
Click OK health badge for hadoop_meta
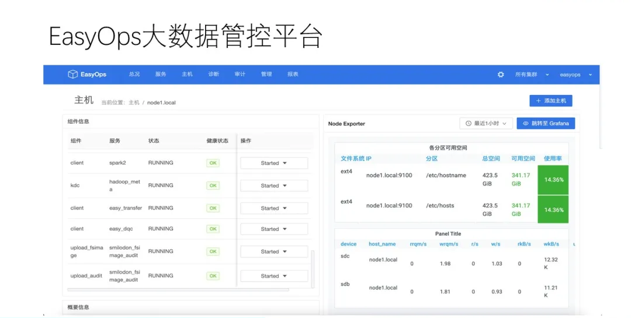[213, 186]
